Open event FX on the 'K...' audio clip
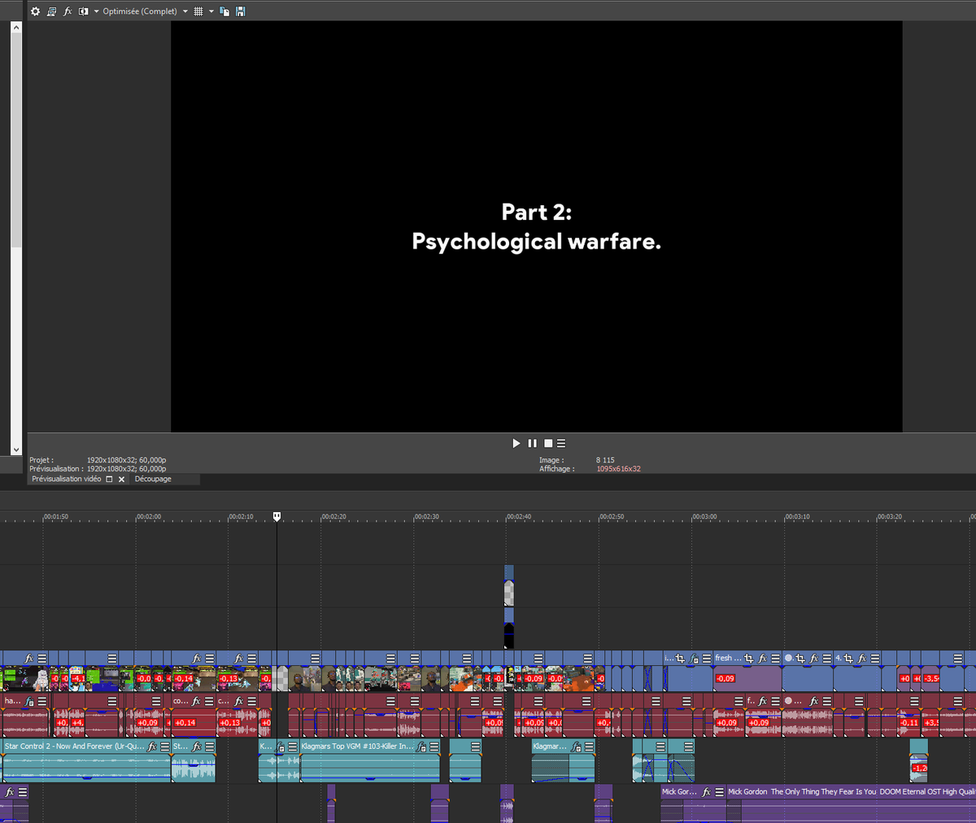This screenshot has width=976, height=823. coord(280,746)
